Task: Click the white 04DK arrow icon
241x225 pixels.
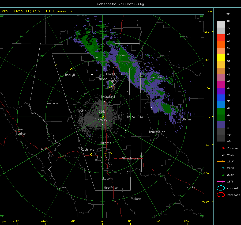Action: pos(221,155)
